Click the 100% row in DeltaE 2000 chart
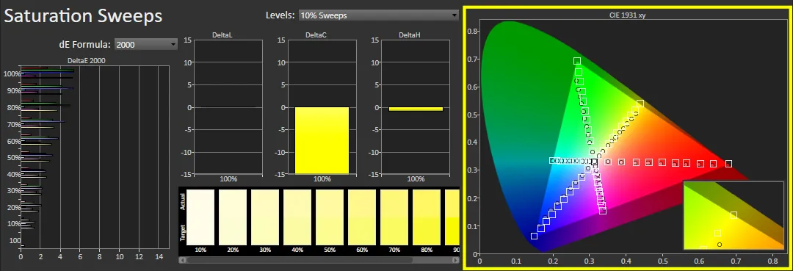Image resolution: width=793 pixels, height=271 pixels. (x=46, y=74)
